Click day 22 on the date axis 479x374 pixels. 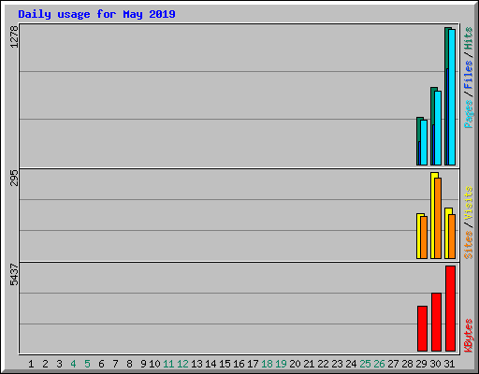click(323, 364)
